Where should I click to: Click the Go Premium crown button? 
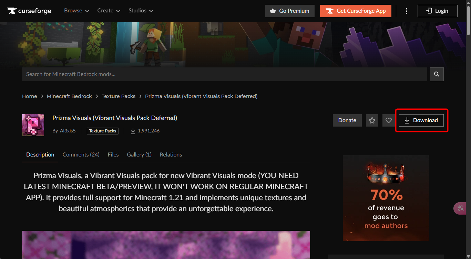(289, 11)
